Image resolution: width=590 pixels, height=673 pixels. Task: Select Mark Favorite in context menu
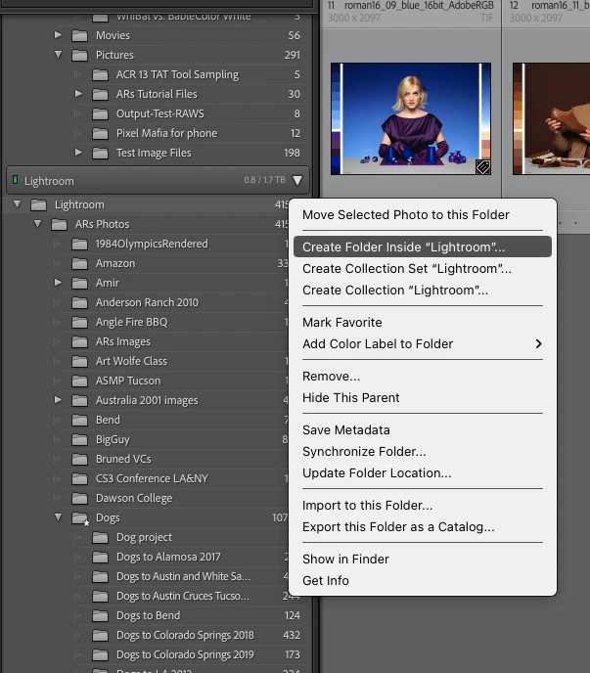point(423,323)
